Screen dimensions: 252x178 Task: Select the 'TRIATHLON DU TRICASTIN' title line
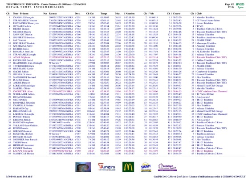[x=46, y=4]
